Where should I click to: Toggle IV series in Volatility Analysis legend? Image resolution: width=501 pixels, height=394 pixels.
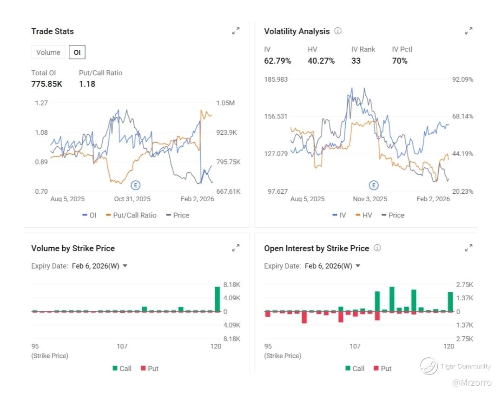point(340,215)
